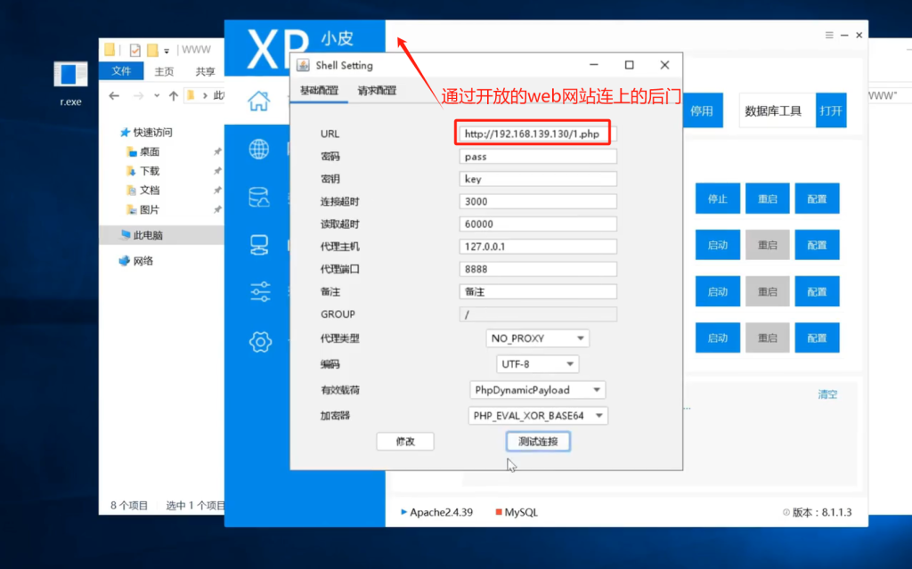
Task: Click the Apache play status icon
Action: 403,512
